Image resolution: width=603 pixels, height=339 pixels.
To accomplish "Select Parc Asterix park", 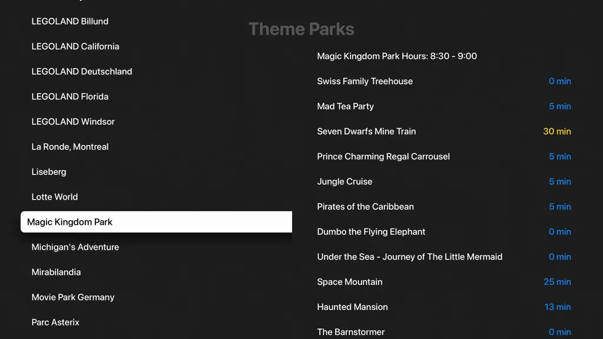I will click(156, 322).
